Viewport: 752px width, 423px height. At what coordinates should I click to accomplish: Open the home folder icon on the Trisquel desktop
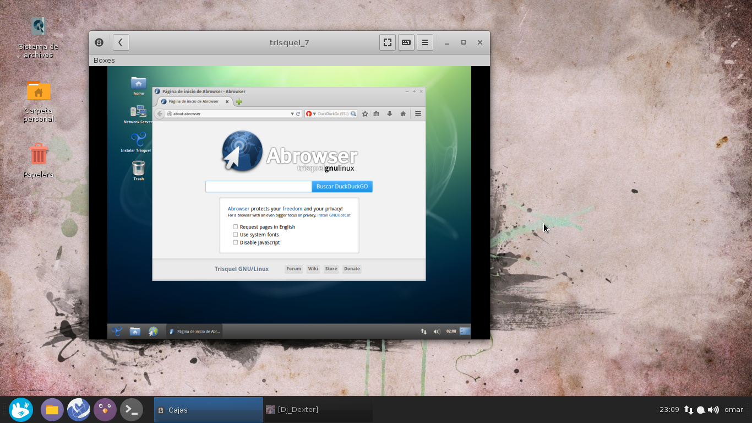pyautogui.click(x=139, y=84)
